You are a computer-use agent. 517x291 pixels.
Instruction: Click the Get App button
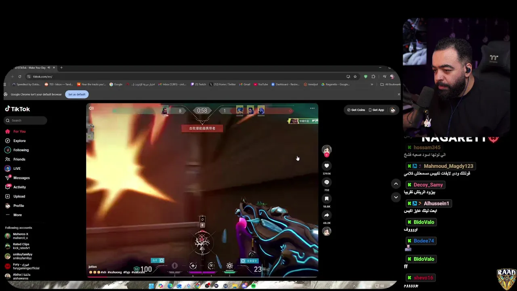pyautogui.click(x=376, y=110)
